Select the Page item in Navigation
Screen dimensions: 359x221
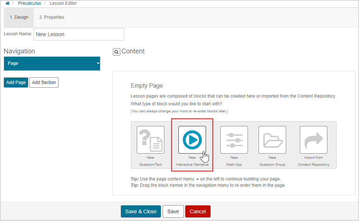coord(48,63)
